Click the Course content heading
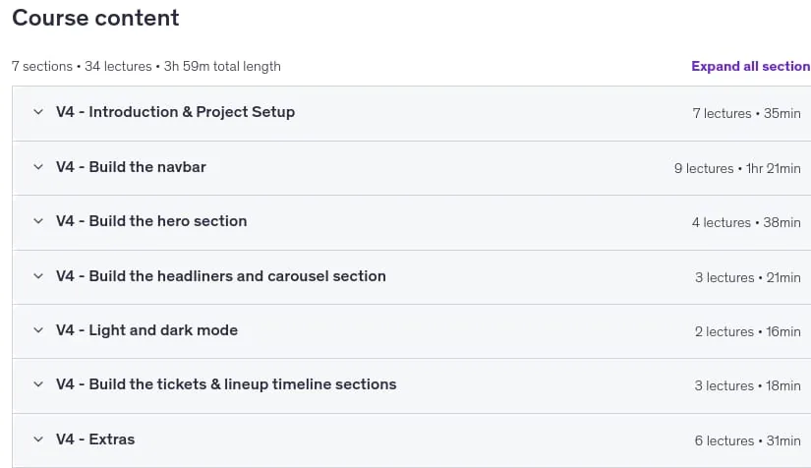This screenshot has height=468, width=811. click(x=95, y=18)
